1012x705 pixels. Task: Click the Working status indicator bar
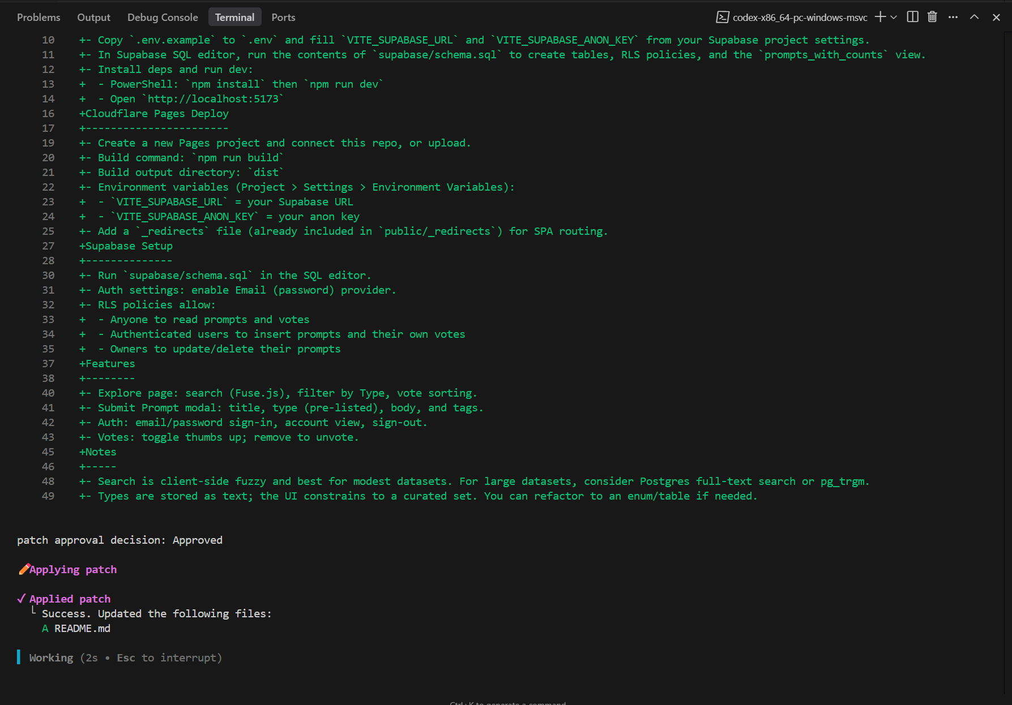coord(19,657)
